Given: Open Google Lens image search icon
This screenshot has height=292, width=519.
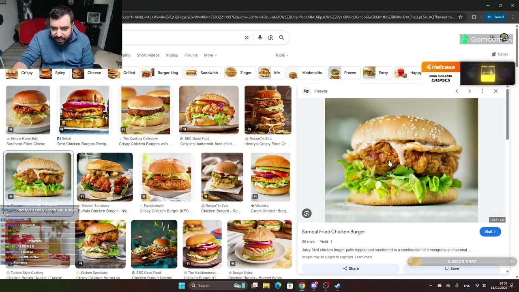Looking at the screenshot, I should pyautogui.click(x=271, y=38).
